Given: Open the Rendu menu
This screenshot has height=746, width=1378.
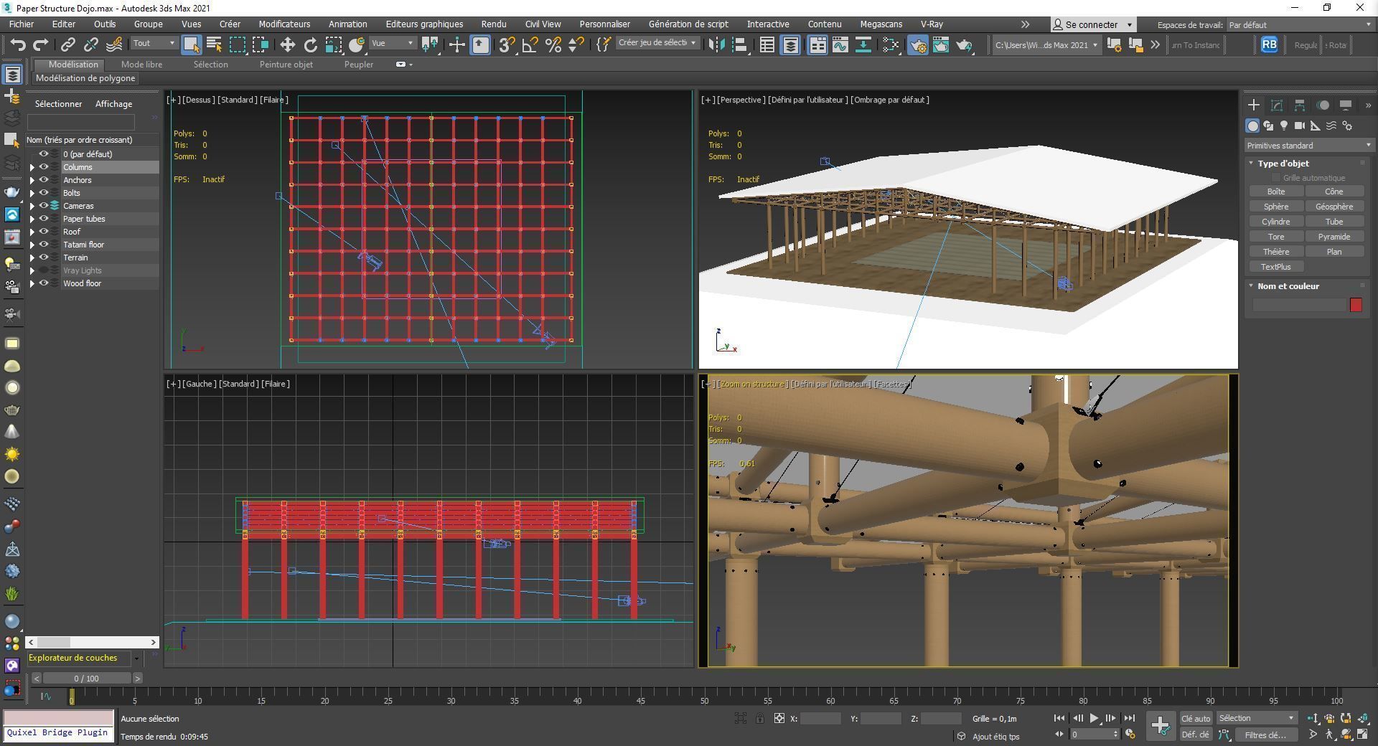Looking at the screenshot, I should pos(494,24).
